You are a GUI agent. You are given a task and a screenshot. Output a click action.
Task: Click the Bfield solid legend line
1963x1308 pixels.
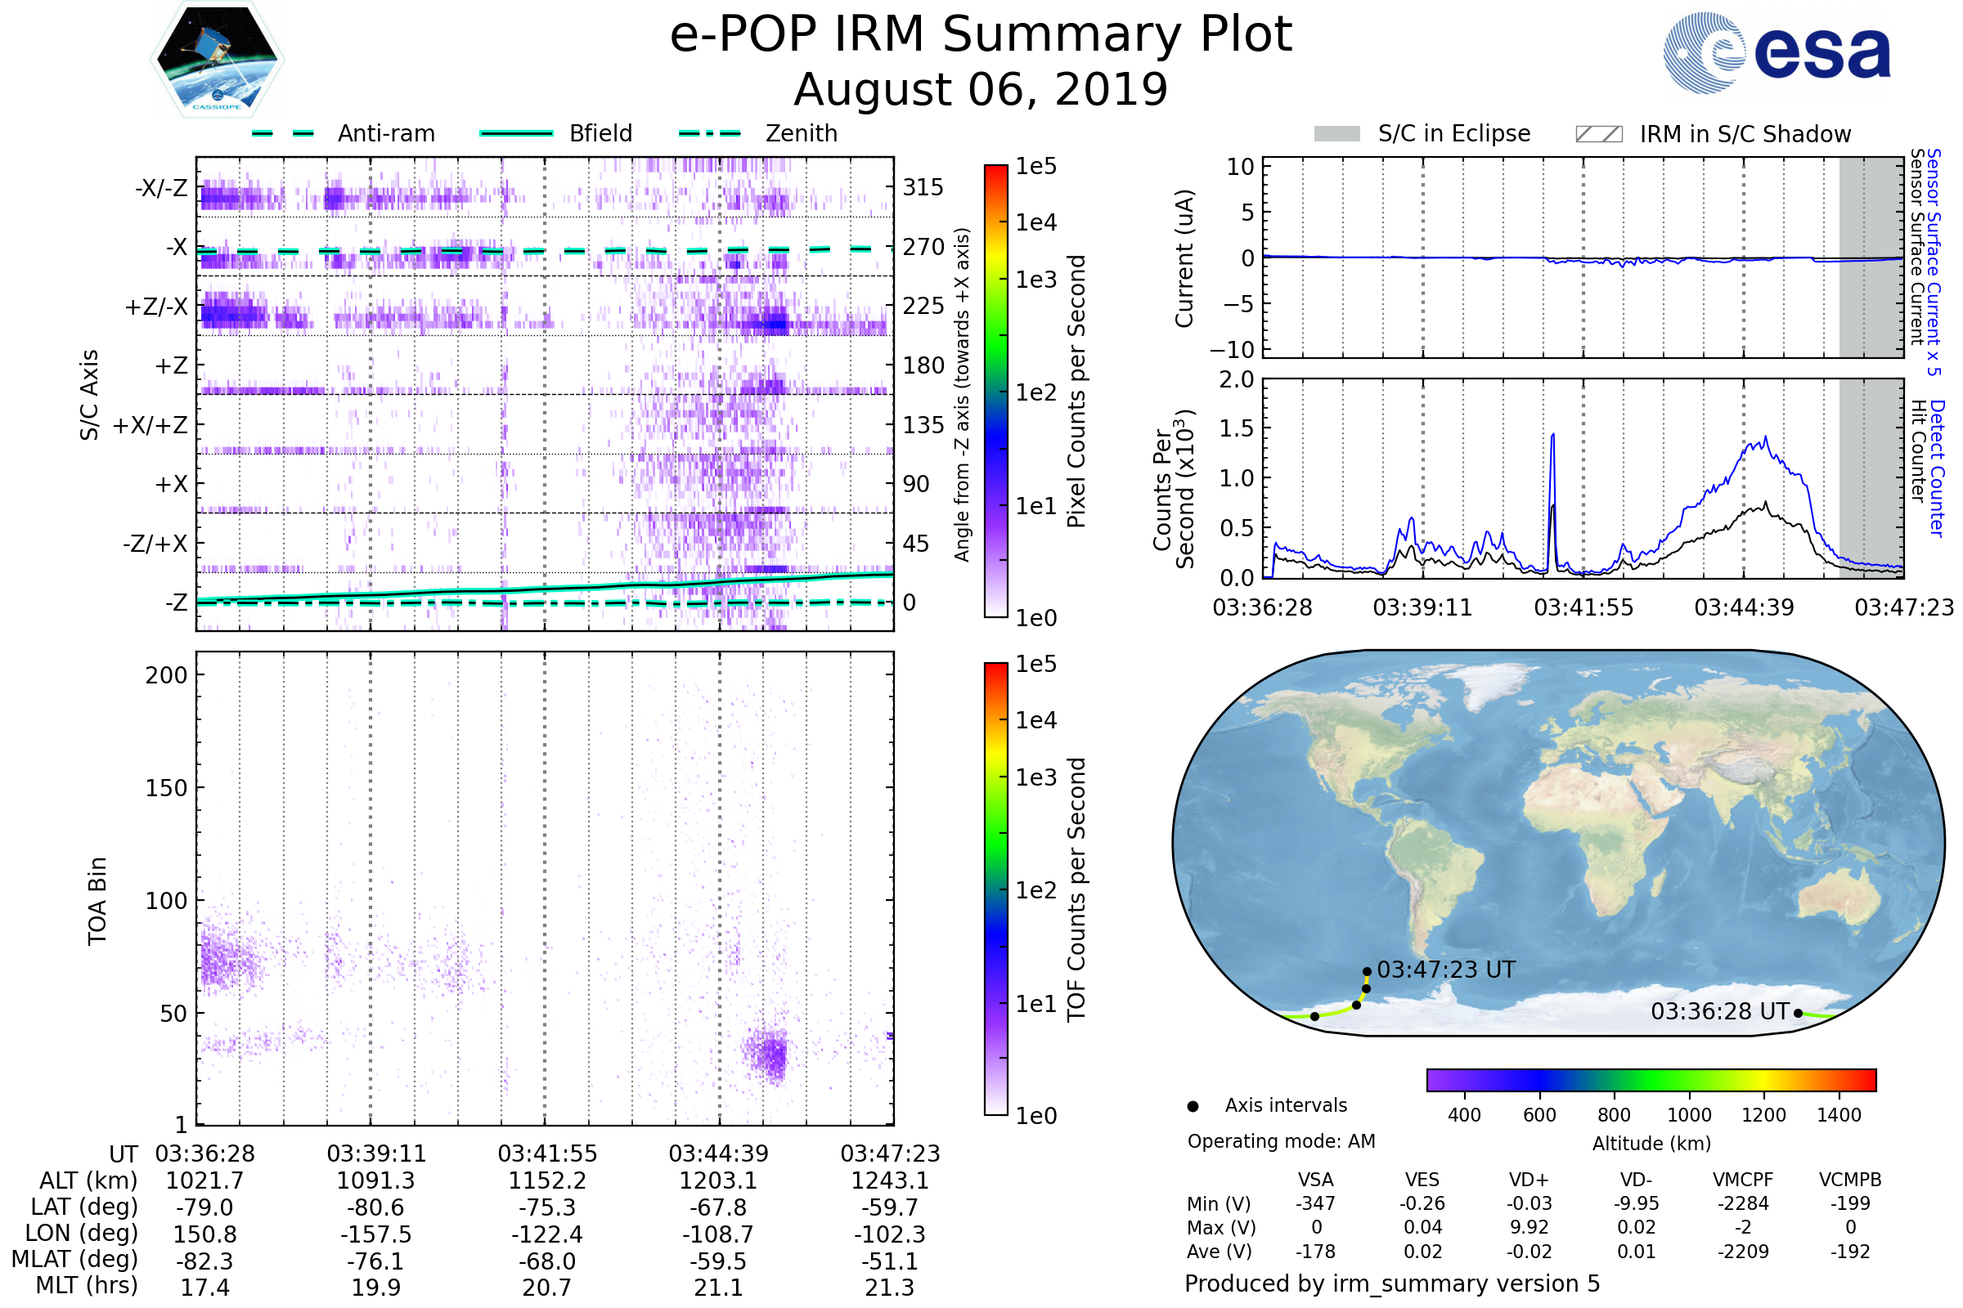point(516,133)
